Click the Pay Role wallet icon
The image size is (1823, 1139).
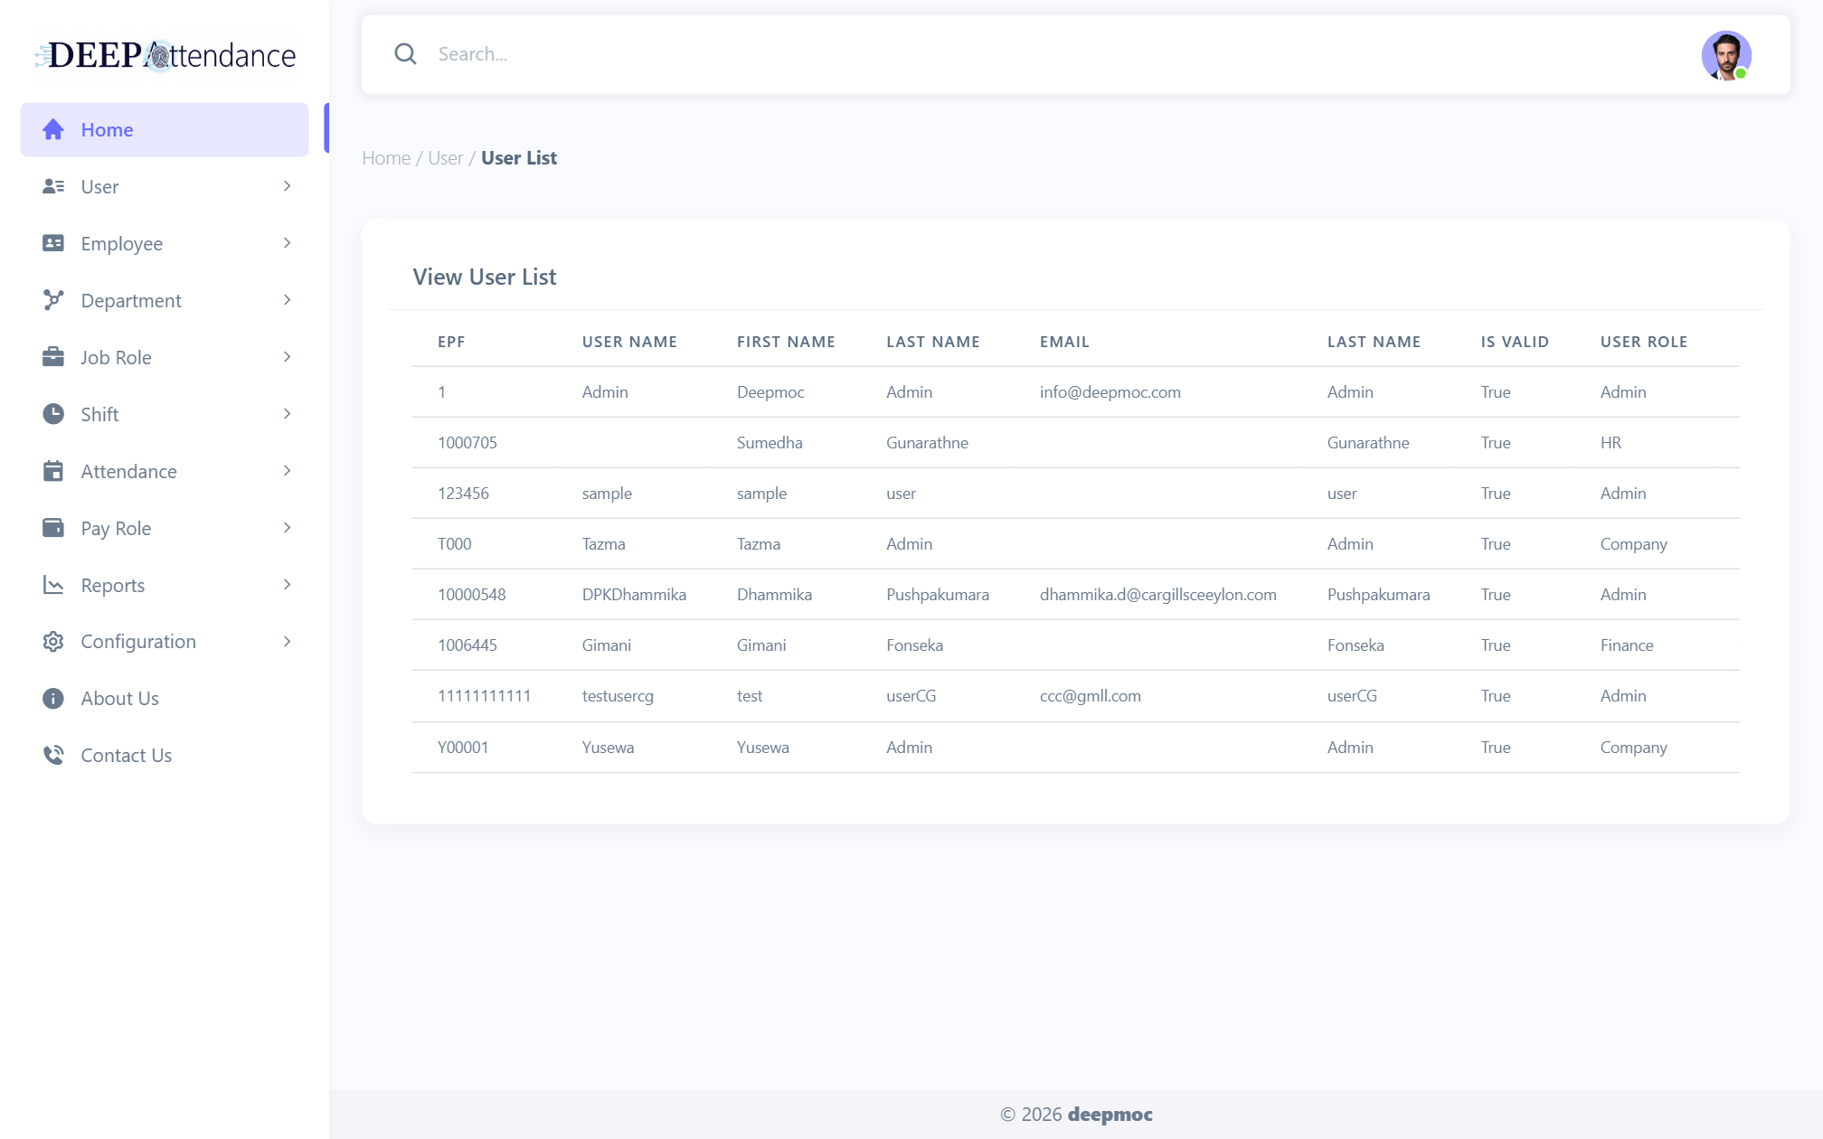click(x=53, y=528)
